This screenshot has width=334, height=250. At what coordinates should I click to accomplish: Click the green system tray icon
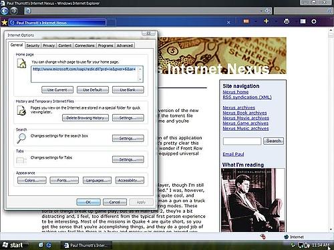point(293,245)
